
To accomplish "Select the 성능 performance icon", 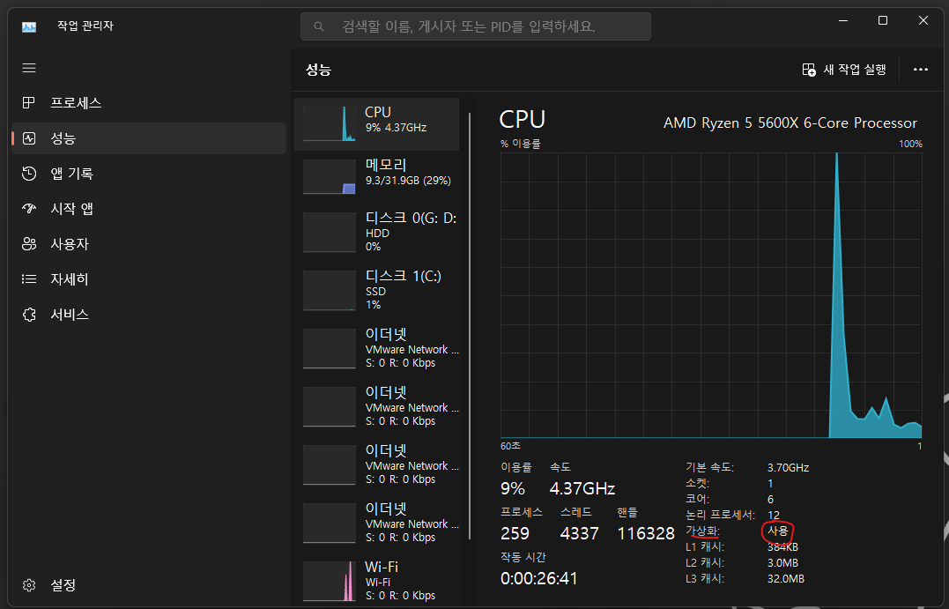I will click(x=29, y=138).
